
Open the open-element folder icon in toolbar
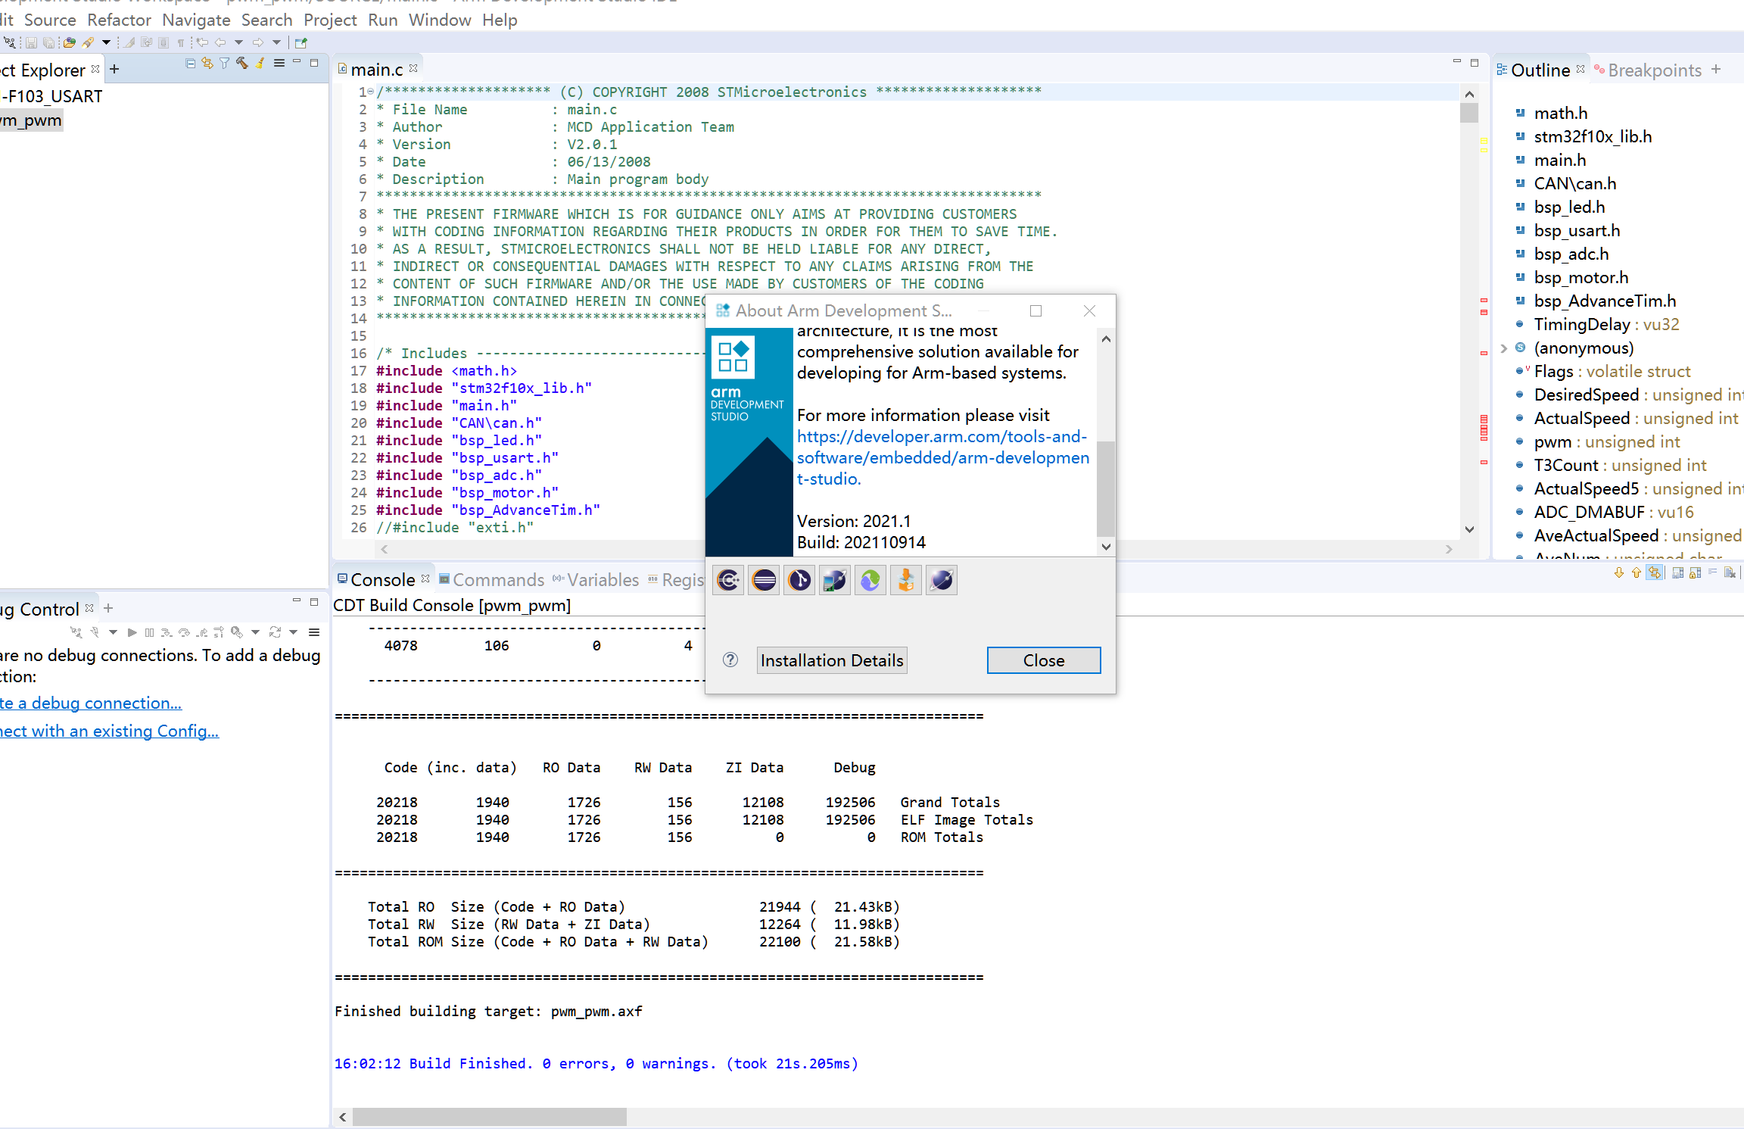coord(70,42)
